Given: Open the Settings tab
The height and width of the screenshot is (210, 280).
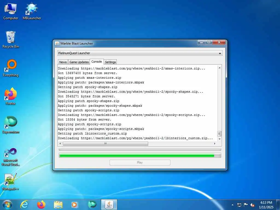Looking at the screenshot, I should [x=110, y=62].
